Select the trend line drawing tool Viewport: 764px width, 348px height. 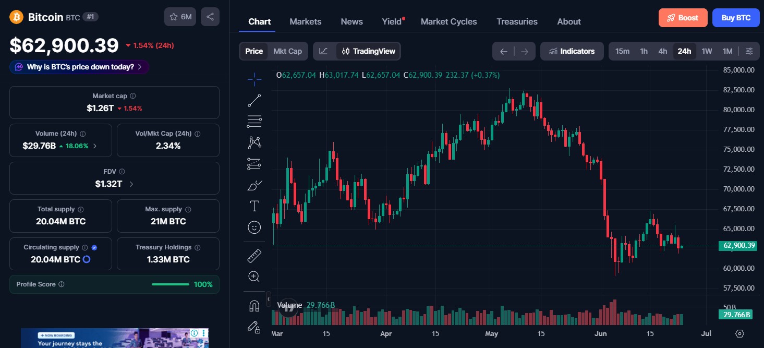(x=254, y=101)
